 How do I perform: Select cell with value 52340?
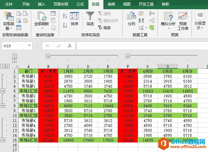48,140
